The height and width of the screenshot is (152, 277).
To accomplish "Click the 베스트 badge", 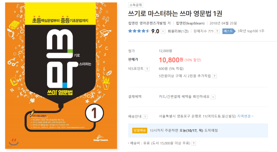I will tap(229, 31).
